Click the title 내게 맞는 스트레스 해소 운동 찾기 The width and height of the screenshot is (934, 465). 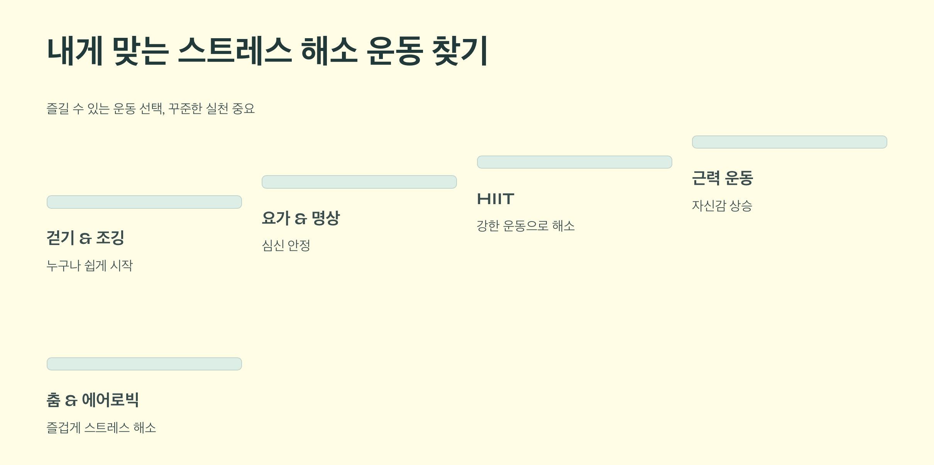pos(267,51)
